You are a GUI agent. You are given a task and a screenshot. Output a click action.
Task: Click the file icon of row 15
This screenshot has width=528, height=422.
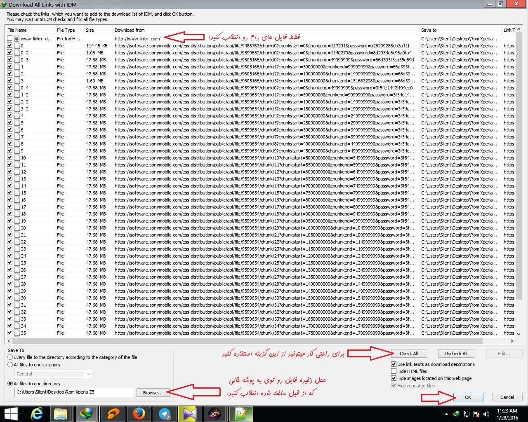pyautogui.click(x=17, y=193)
